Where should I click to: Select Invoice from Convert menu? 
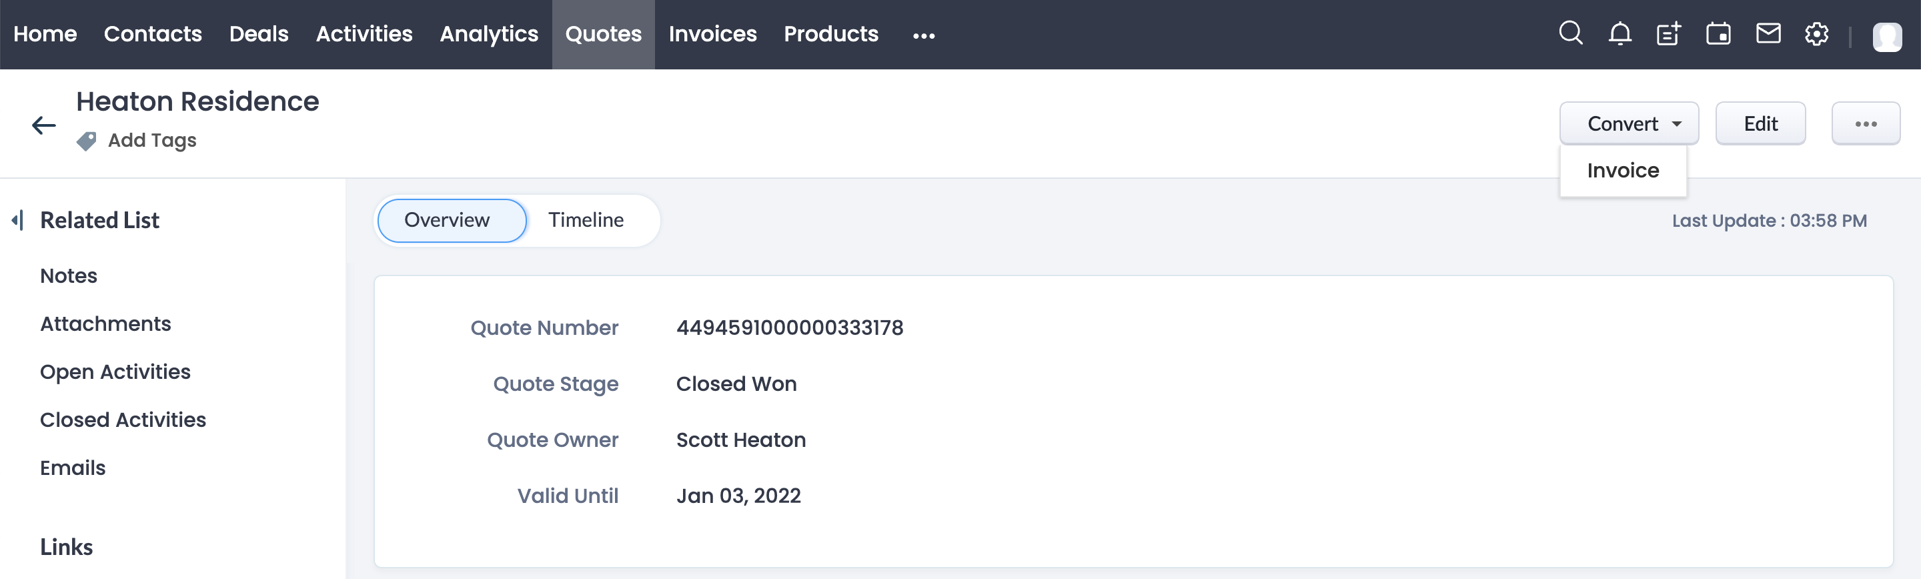pos(1623,170)
